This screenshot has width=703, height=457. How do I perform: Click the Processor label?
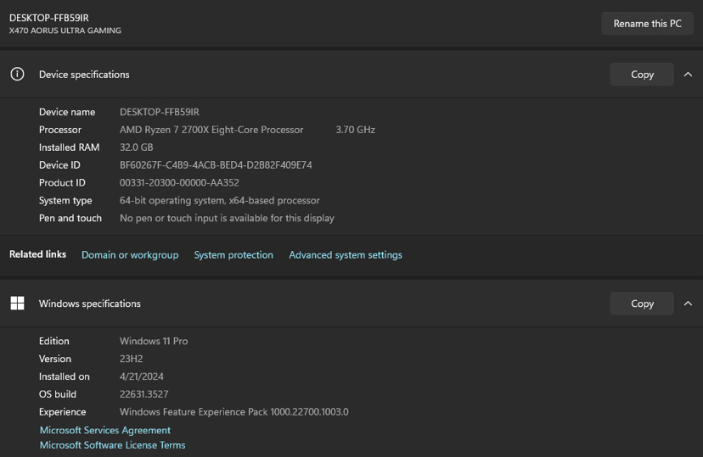pyautogui.click(x=60, y=130)
